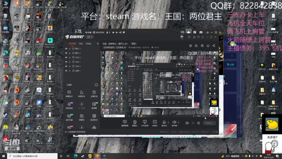Open the Kingdom New Lands desktop icon
This screenshot has width=282, height=159.
(x=50, y=130)
